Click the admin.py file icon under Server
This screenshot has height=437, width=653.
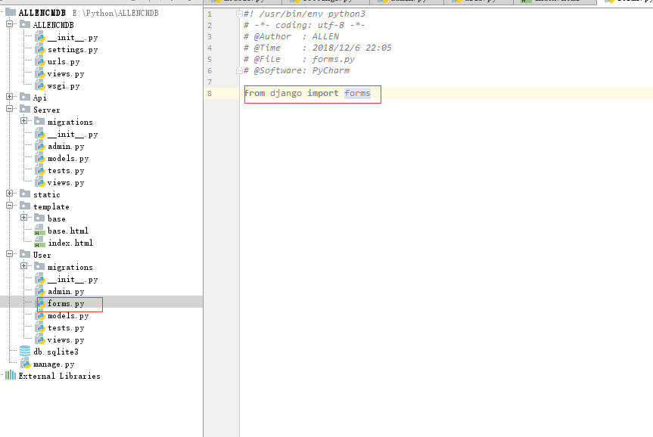(40, 146)
